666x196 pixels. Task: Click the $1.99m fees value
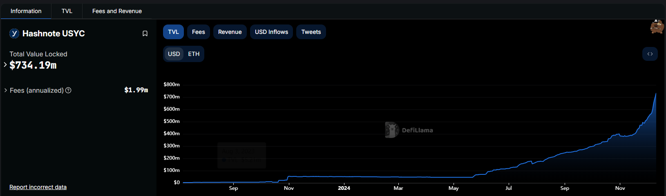tap(136, 90)
